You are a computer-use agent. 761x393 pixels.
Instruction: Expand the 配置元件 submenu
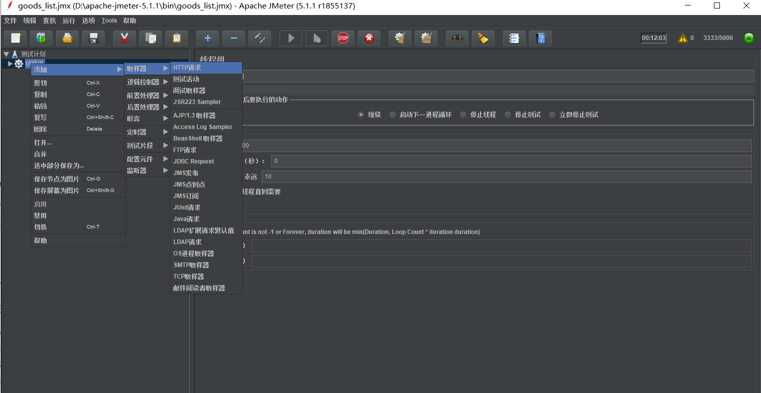(x=147, y=159)
